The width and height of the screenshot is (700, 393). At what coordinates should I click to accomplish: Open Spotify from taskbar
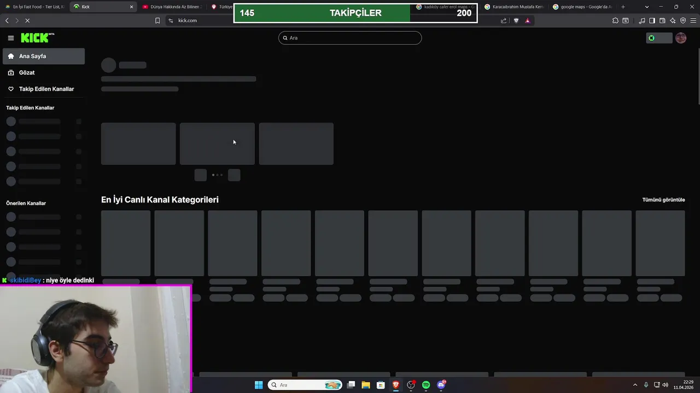point(426,385)
